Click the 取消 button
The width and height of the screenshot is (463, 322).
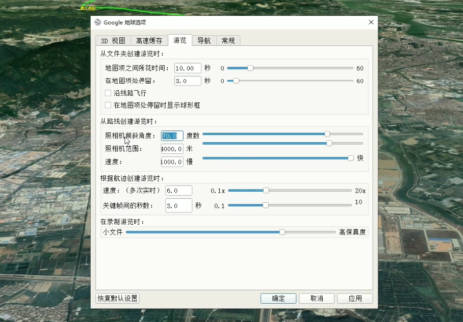tap(316, 298)
